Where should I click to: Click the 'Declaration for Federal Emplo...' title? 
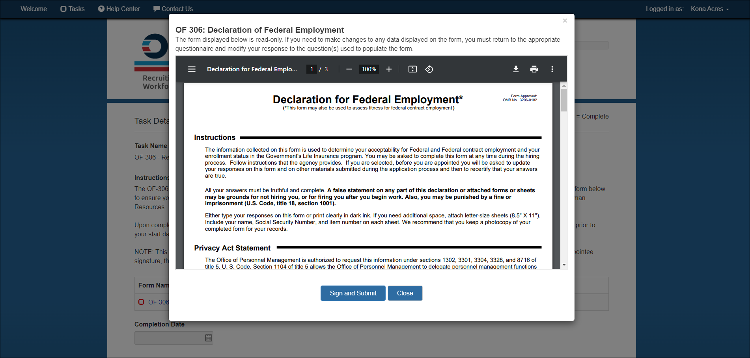(252, 69)
